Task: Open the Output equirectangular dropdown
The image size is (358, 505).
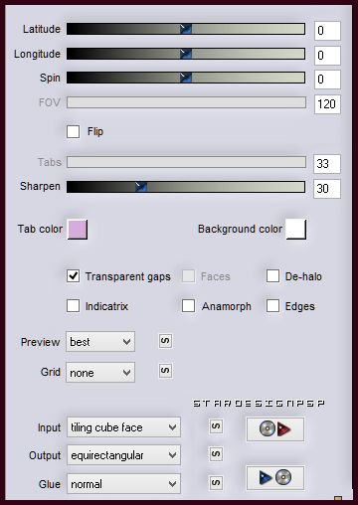Action: click(123, 455)
